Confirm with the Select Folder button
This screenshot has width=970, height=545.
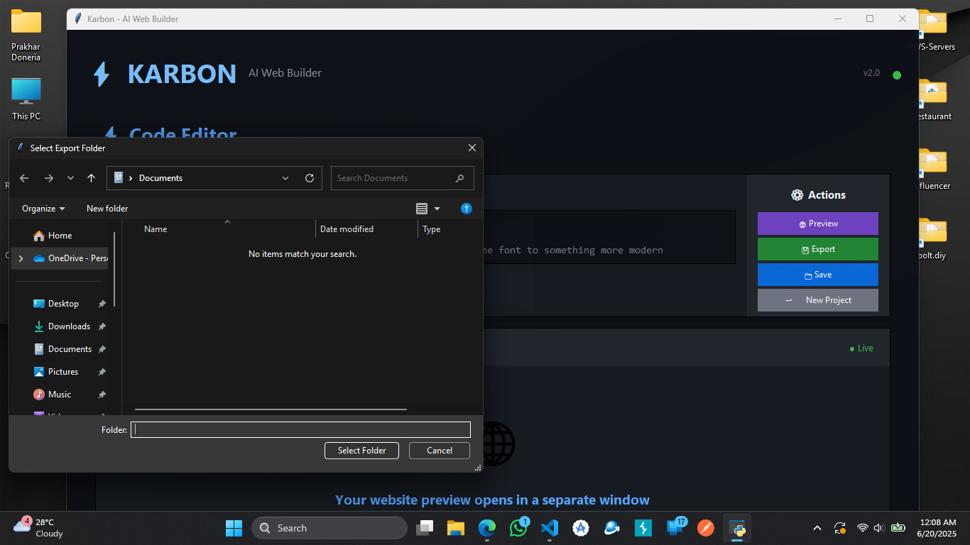(x=362, y=451)
